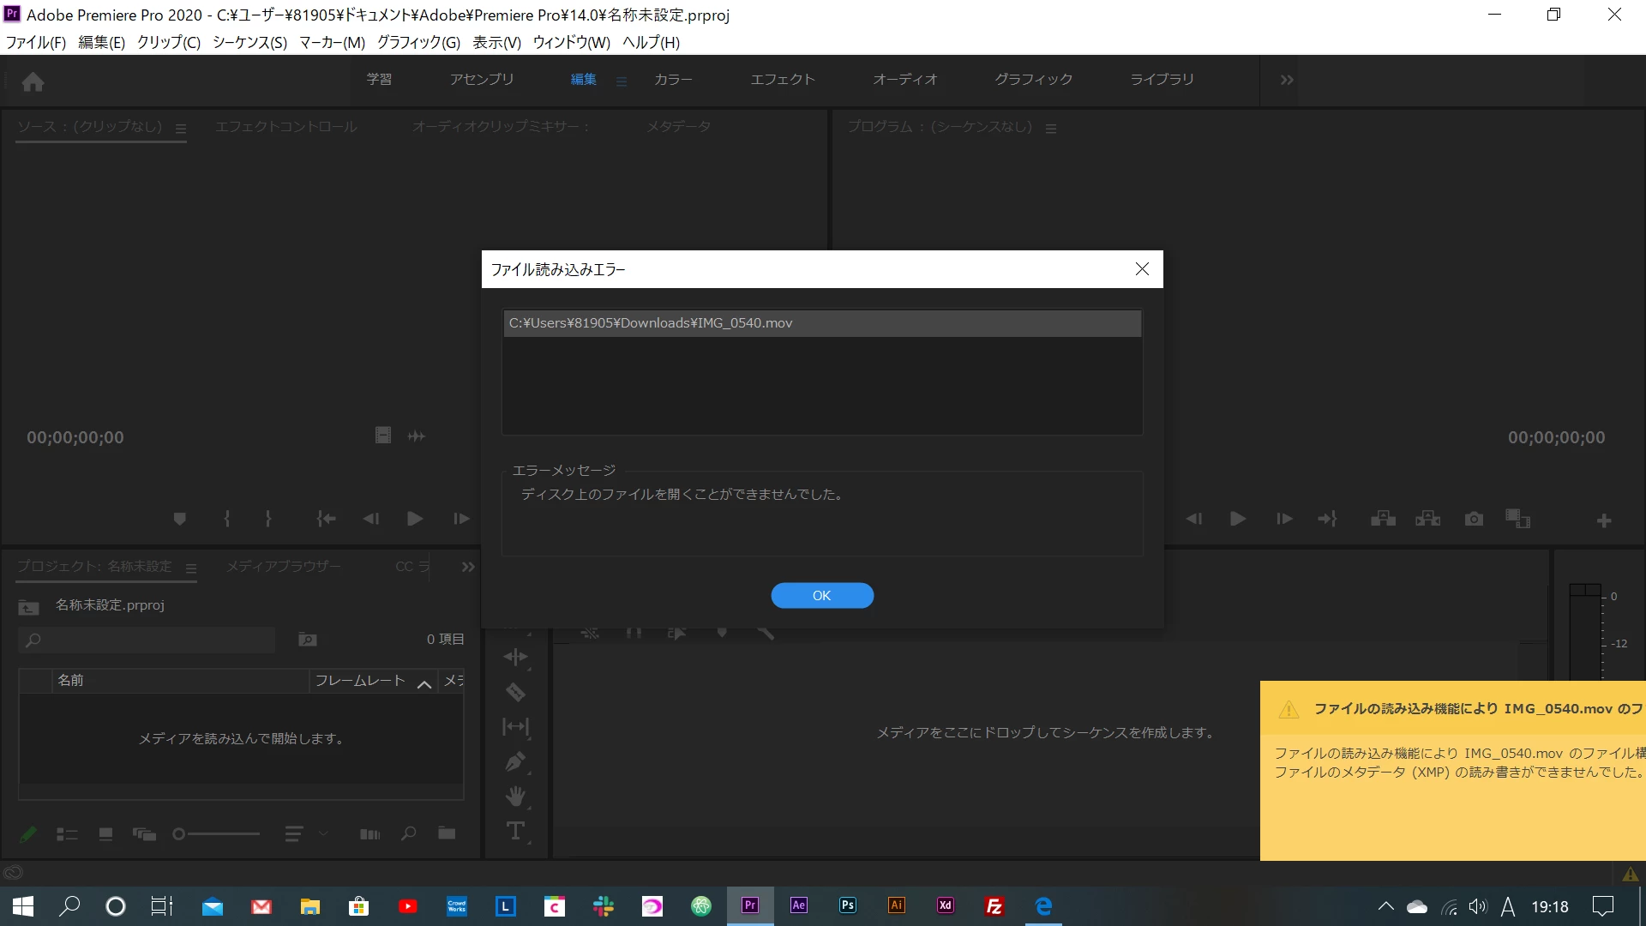
Task: Open メディアブラウザー panel tab
Action: pos(283,567)
